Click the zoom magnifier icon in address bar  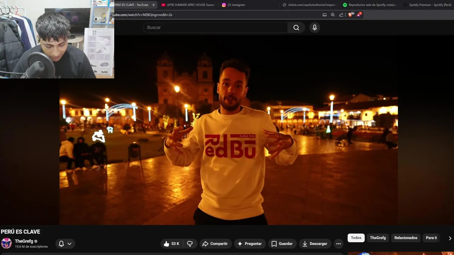tap(333, 15)
